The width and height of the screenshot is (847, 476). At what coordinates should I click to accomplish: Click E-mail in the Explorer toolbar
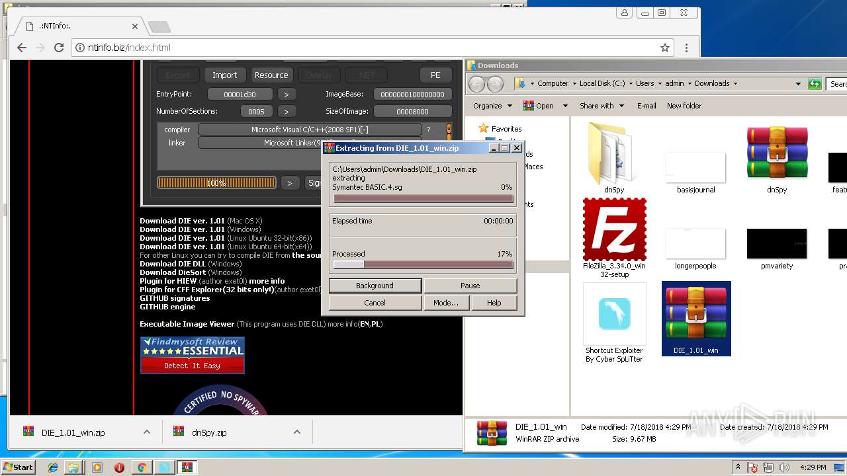pos(646,106)
